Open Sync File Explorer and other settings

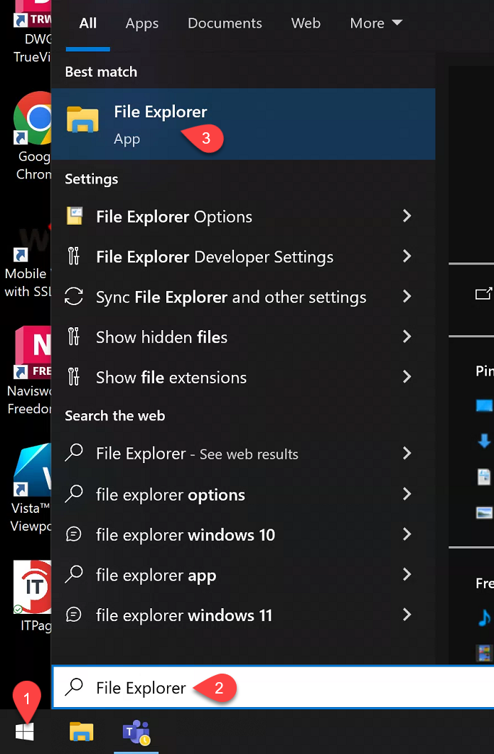pyautogui.click(x=231, y=297)
